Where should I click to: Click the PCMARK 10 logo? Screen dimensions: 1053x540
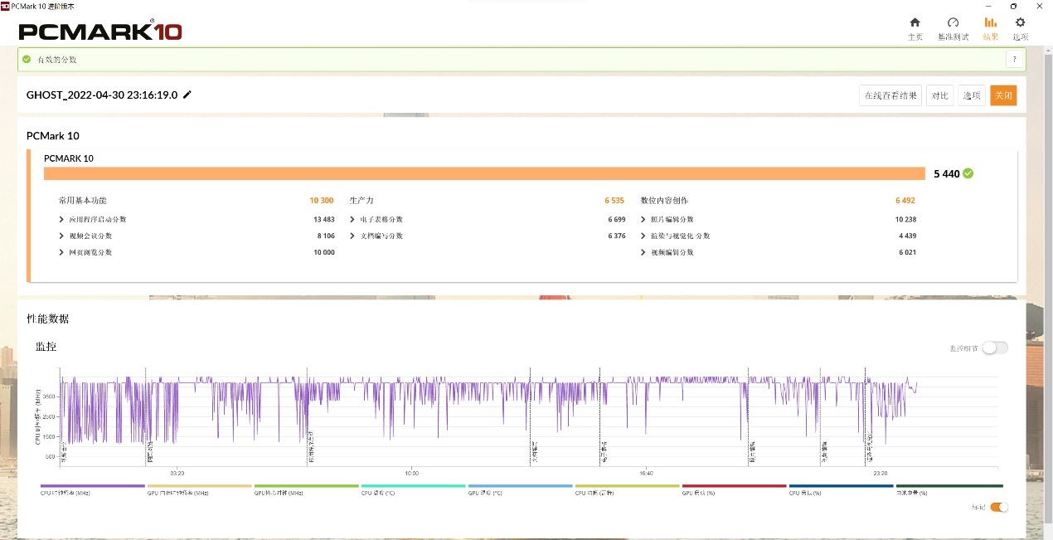(100, 31)
